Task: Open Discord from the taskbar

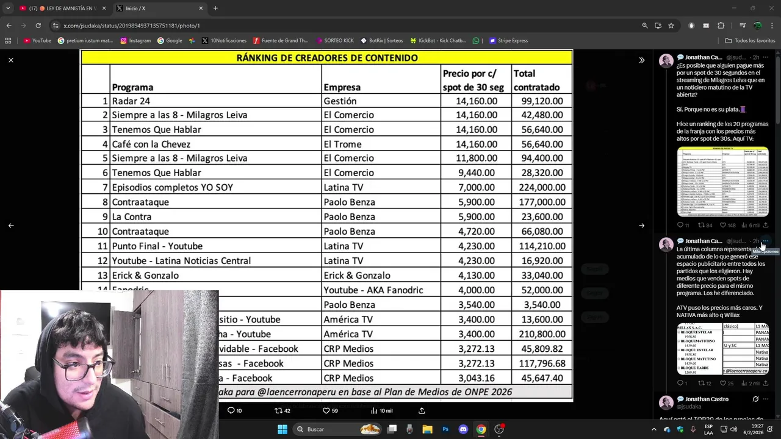Action: [463, 429]
